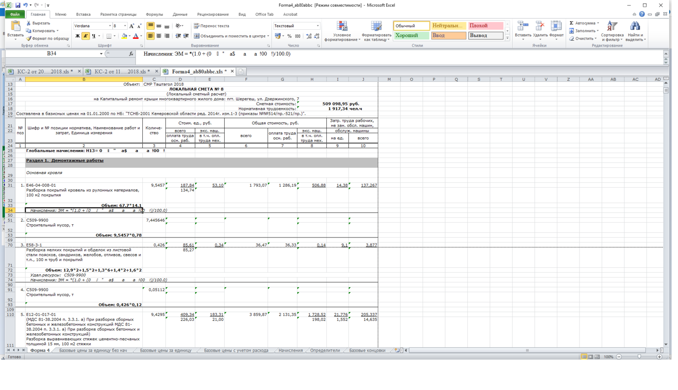Open font color dropdown arrow
Viewport: 678px width, 390px height.
(x=141, y=36)
